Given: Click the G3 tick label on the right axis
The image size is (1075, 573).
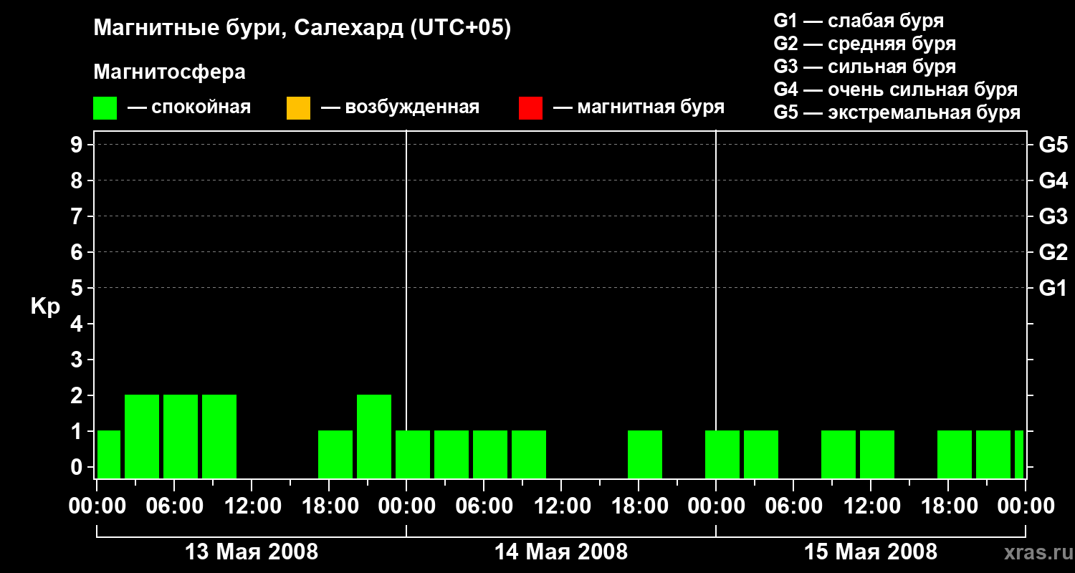Looking at the screenshot, I should (1053, 216).
